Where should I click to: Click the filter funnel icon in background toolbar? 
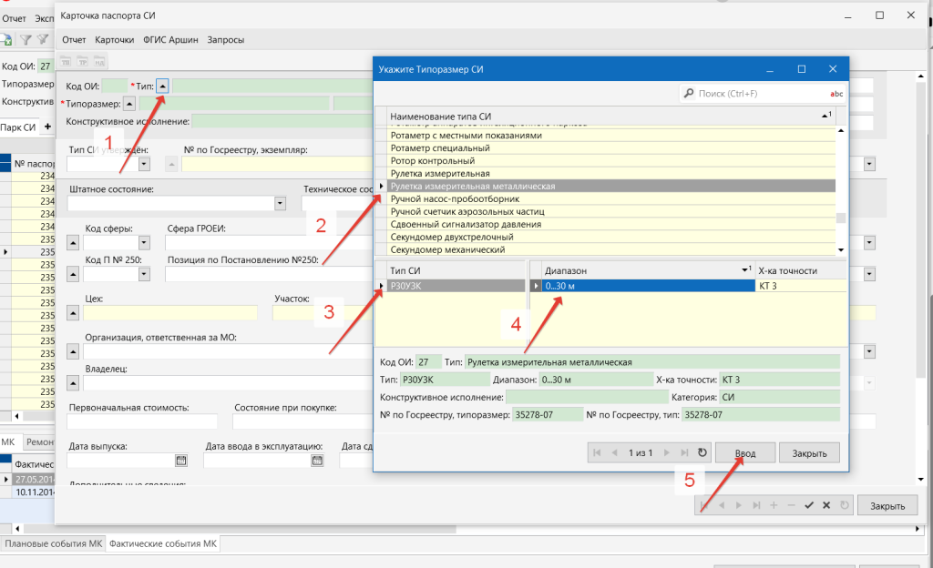click(26, 40)
